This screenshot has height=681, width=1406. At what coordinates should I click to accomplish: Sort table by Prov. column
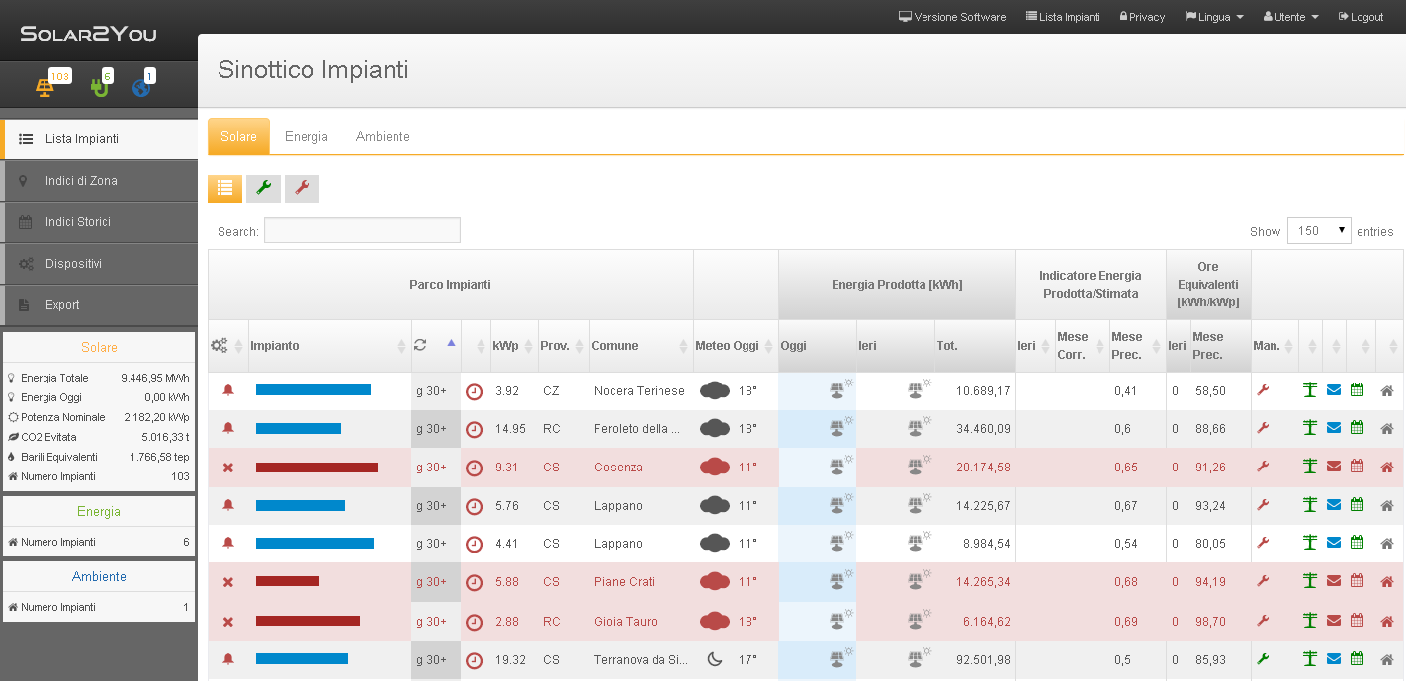tap(564, 346)
